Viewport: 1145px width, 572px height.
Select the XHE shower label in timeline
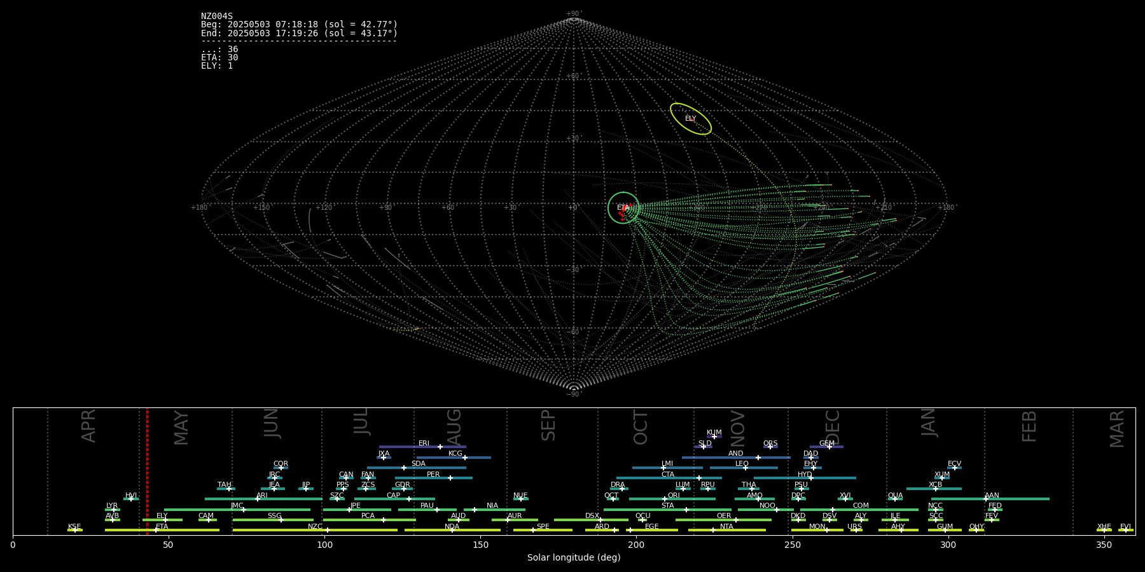(x=1104, y=527)
